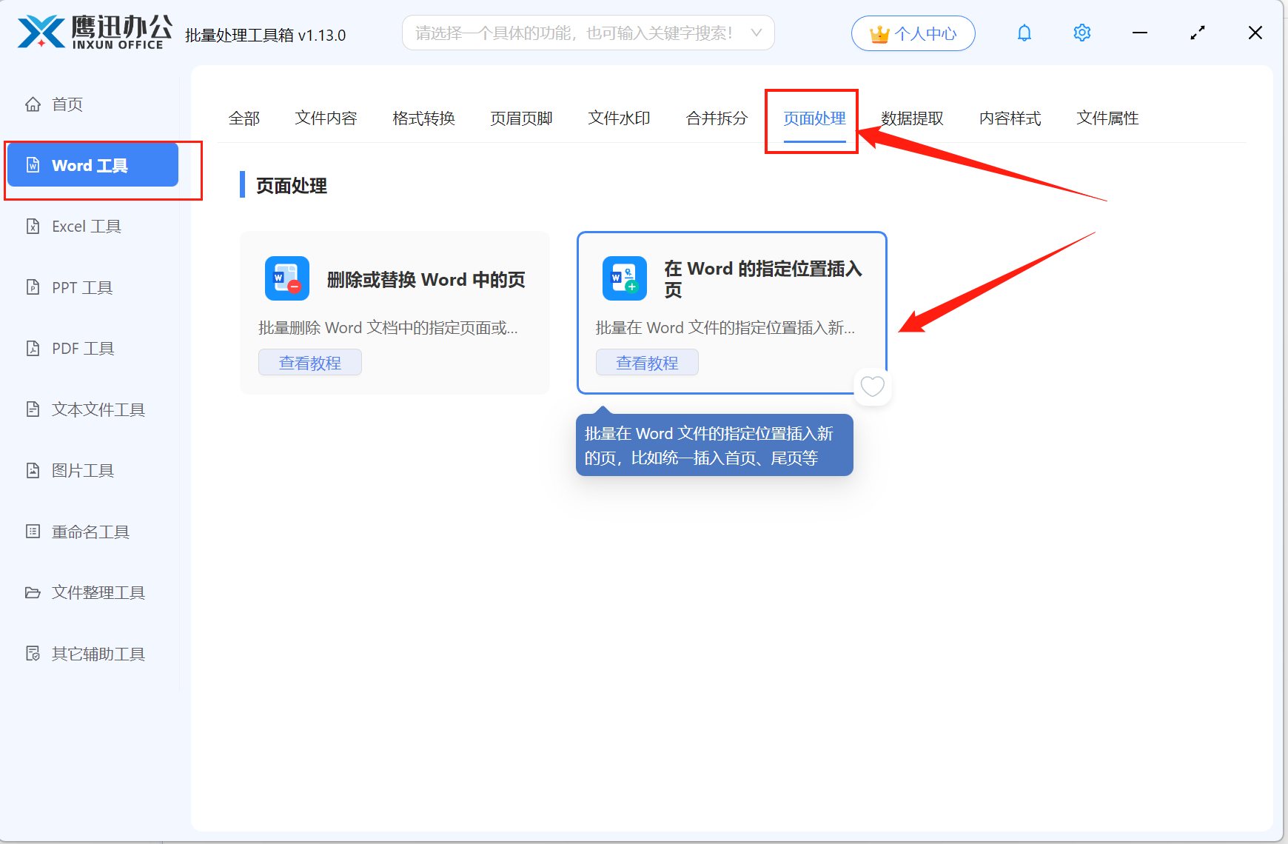
Task: Switch to the 格式转换 tab
Action: 423,118
